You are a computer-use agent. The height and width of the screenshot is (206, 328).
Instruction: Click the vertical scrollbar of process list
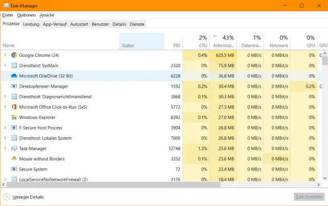324,118
